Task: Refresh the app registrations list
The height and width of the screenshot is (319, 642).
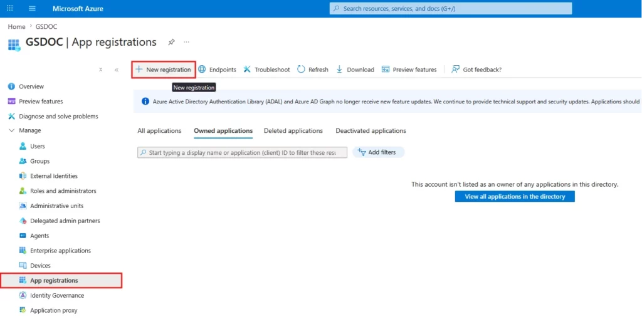Action: [313, 70]
